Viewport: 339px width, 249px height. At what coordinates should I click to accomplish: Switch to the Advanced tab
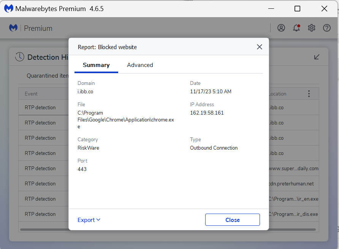(x=140, y=65)
